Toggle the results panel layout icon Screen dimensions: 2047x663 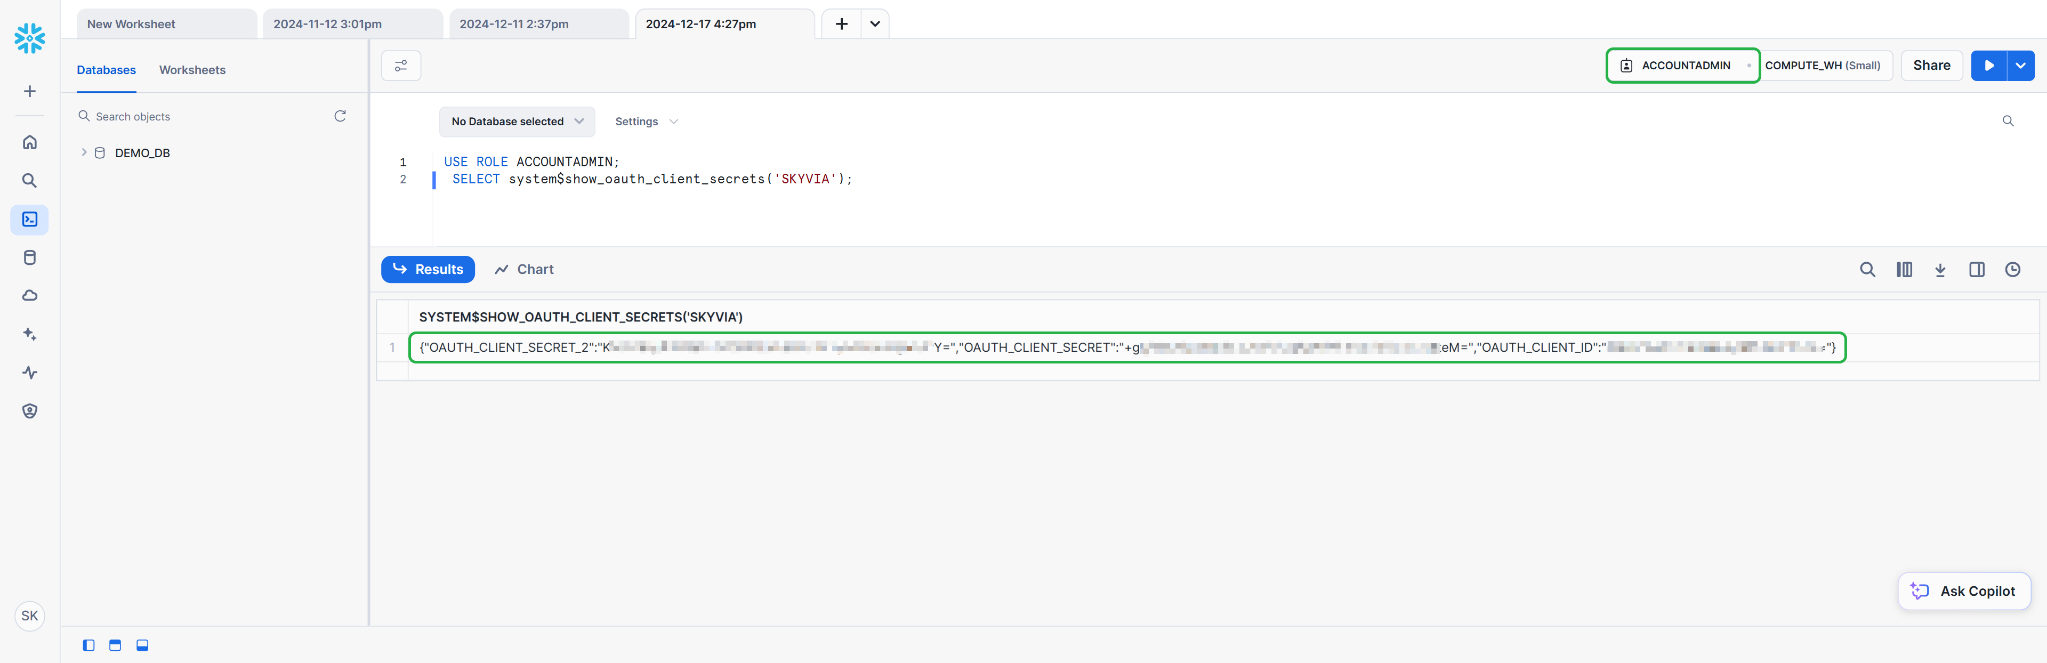click(142, 645)
